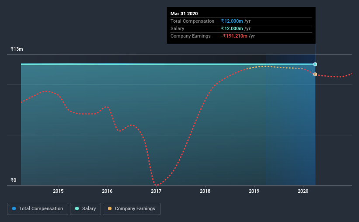The height and width of the screenshot is (222, 359).
Task: Click the Total Compensation label in tooltip
Action: pyautogui.click(x=192, y=21)
